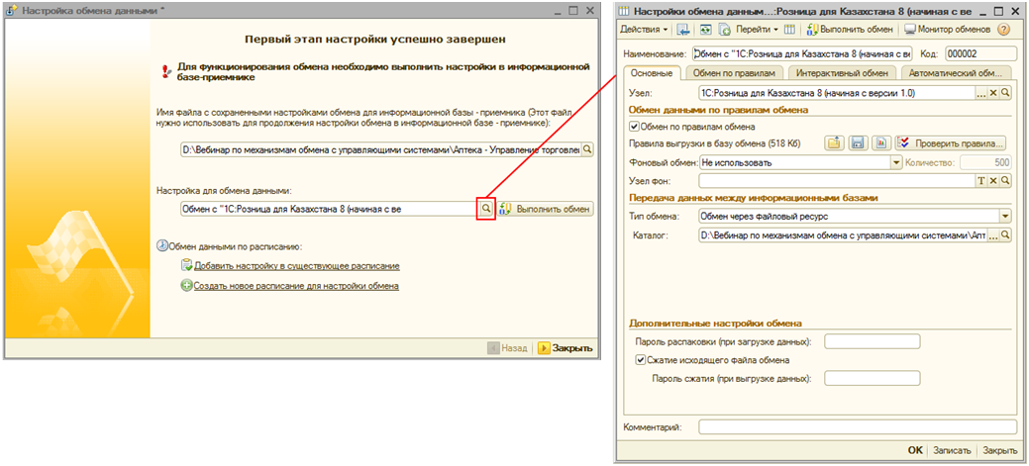
Task: Click the load rules from file folder icon
Action: click(x=834, y=143)
